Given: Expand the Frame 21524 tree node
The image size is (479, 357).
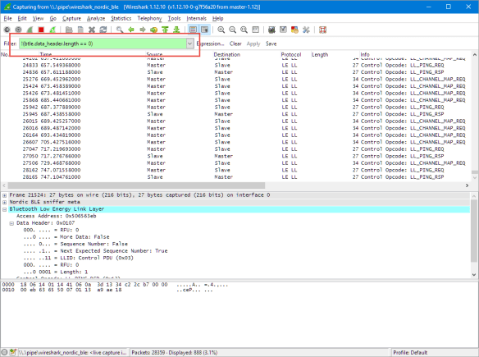Looking at the screenshot, I should pos(5,195).
